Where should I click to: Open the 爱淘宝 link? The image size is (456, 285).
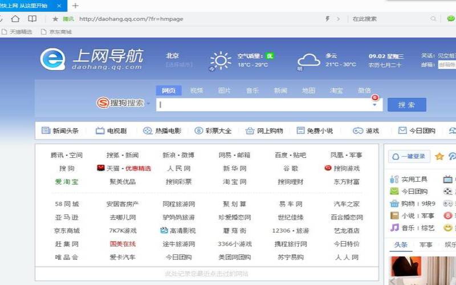click(67, 182)
